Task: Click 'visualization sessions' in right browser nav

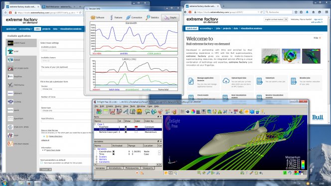Action: coord(251,28)
